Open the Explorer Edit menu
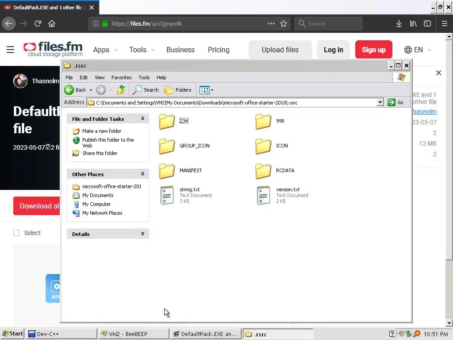453x340 pixels. 84,77
